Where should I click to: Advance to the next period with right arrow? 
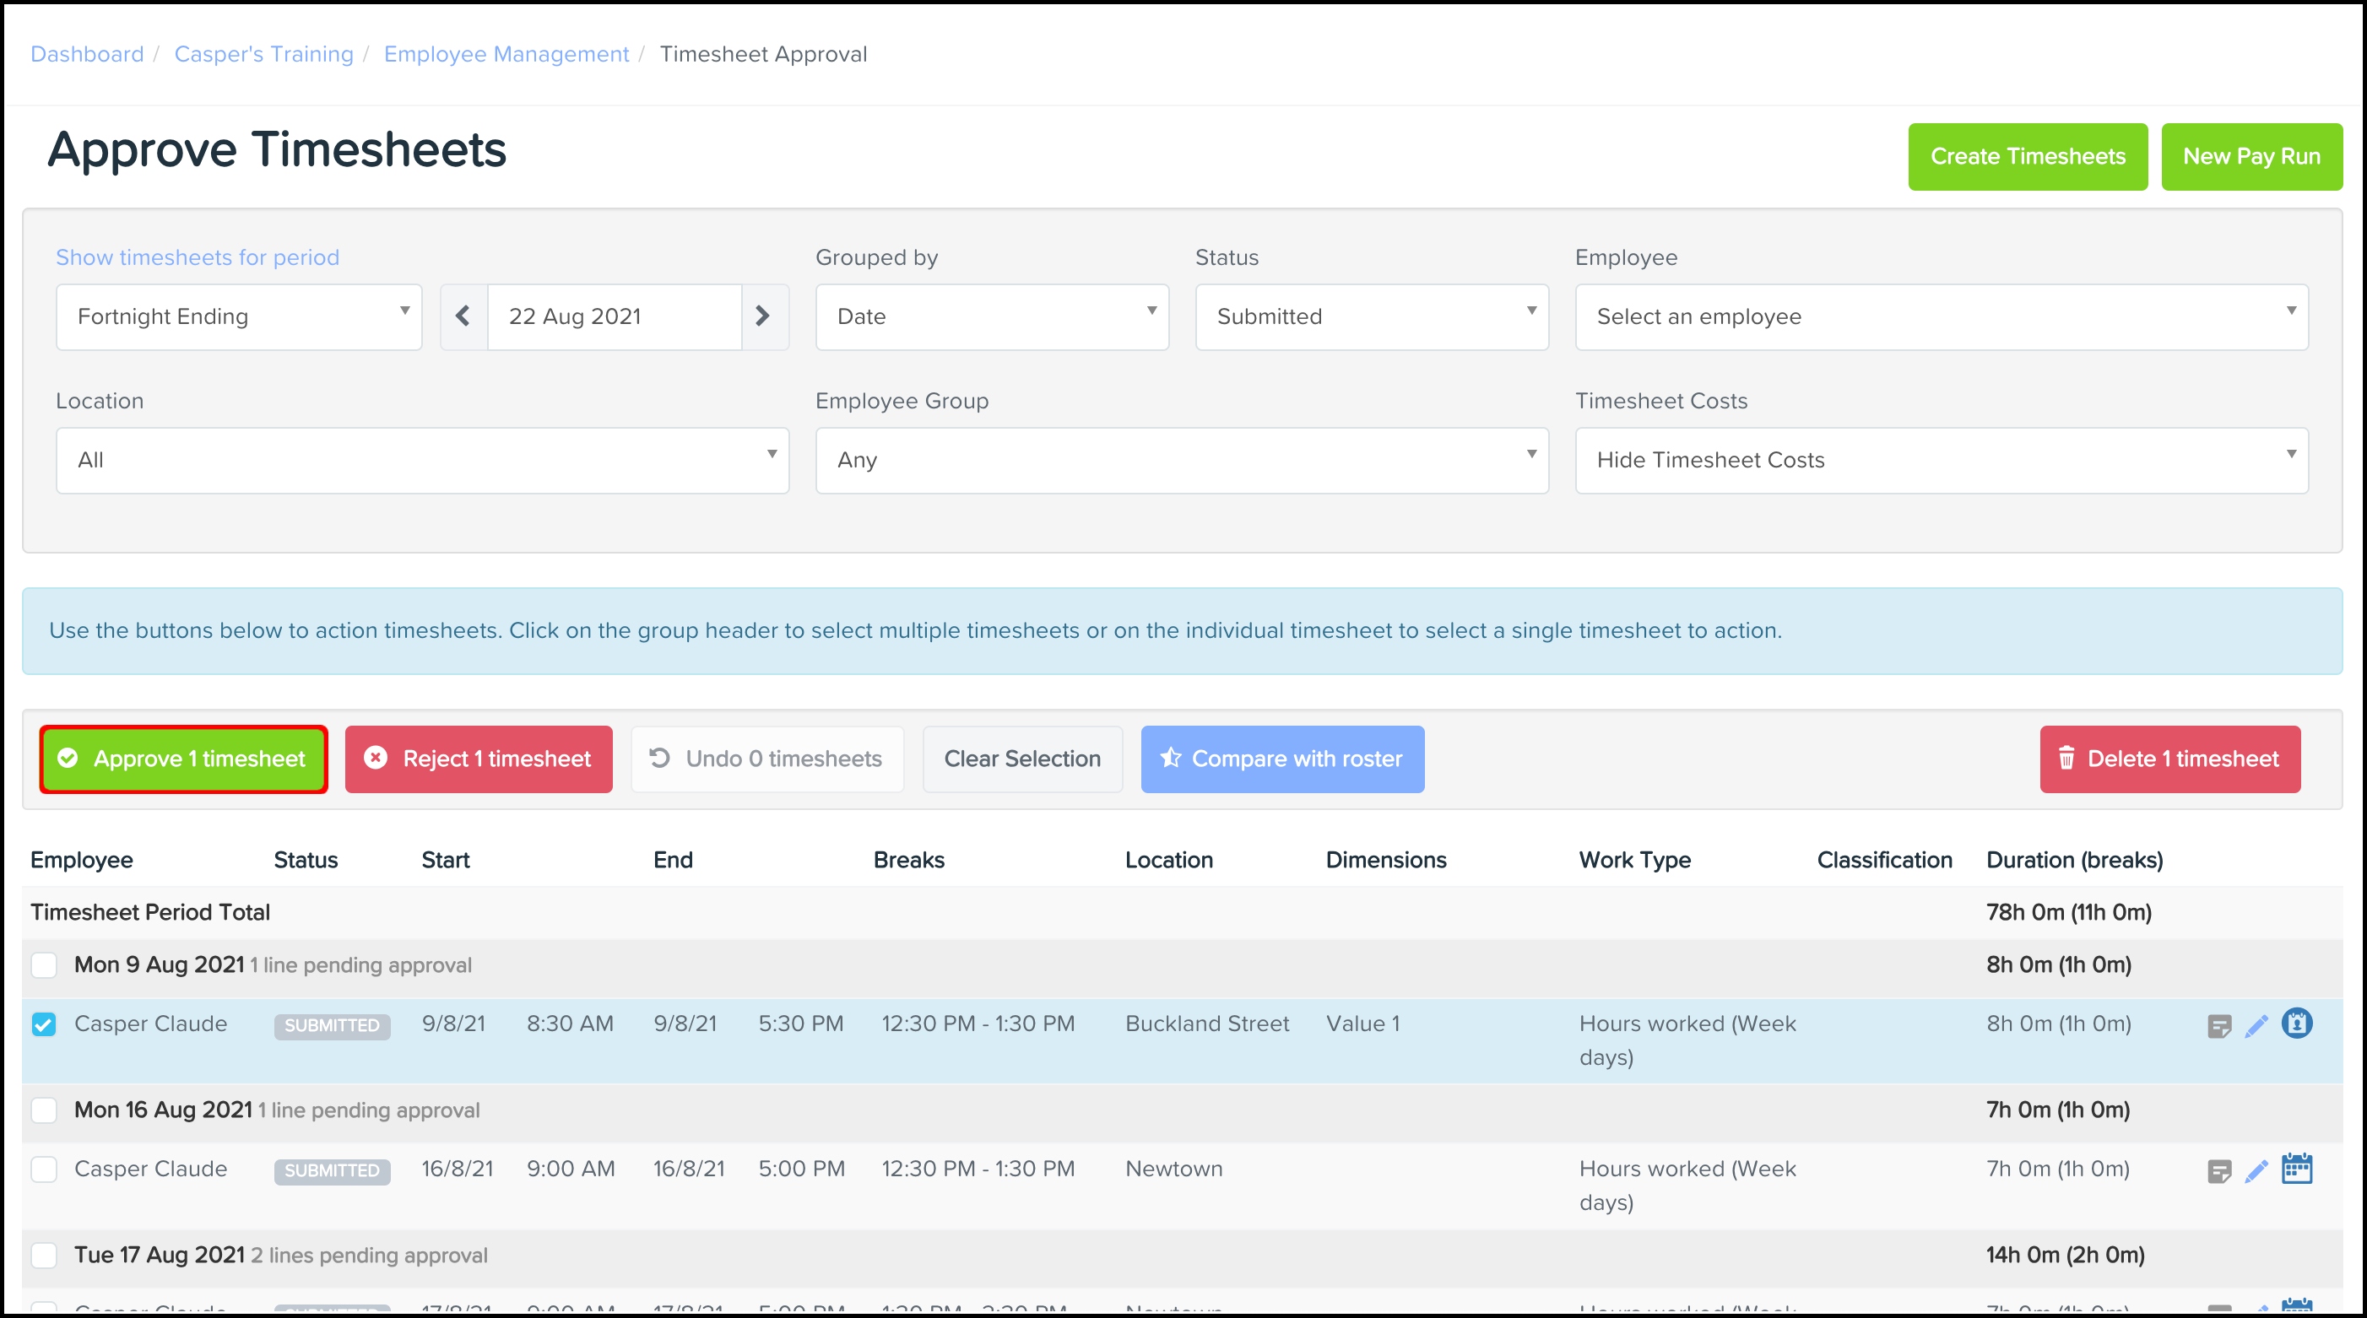[x=762, y=316]
